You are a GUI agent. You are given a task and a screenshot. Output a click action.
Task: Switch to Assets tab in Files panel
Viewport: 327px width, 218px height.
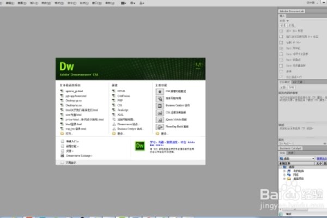tap(290, 153)
